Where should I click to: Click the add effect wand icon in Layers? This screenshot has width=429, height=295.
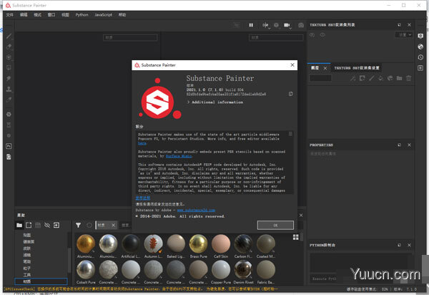(353, 78)
